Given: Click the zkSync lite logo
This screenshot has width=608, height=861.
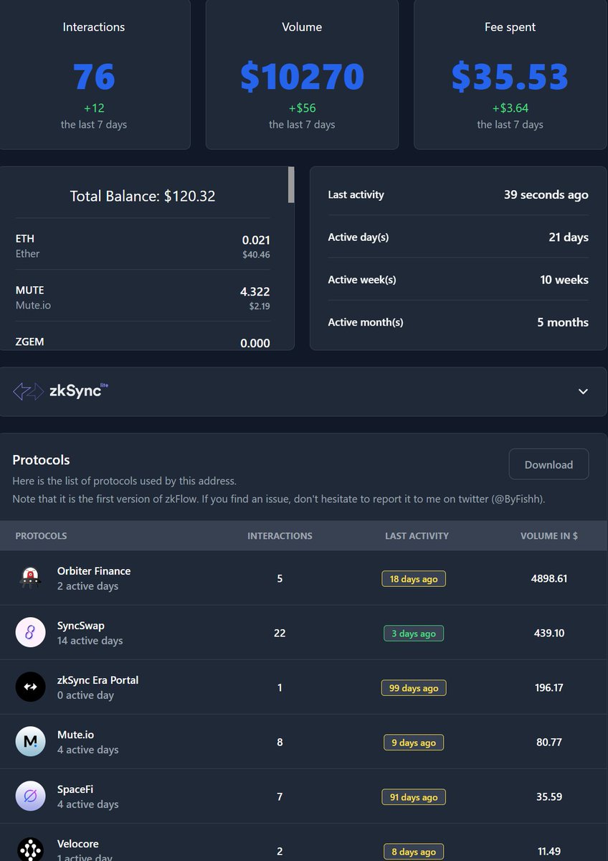Looking at the screenshot, I should (x=61, y=391).
